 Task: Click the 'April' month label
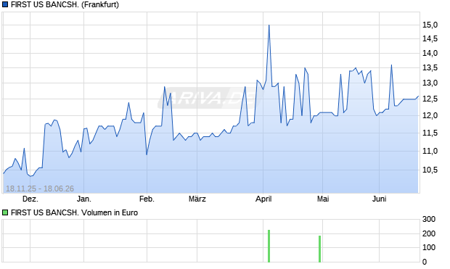(x=263, y=199)
